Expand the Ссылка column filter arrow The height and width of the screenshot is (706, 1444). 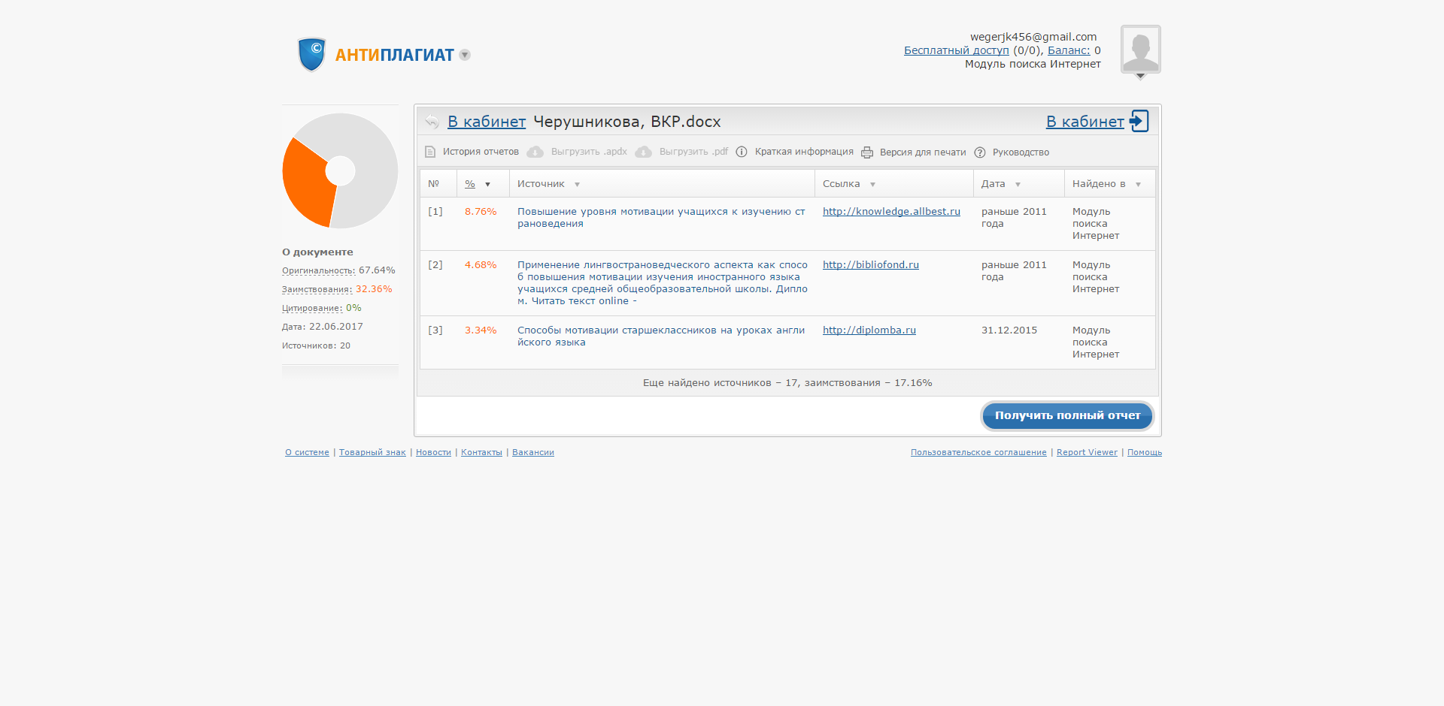(x=872, y=185)
